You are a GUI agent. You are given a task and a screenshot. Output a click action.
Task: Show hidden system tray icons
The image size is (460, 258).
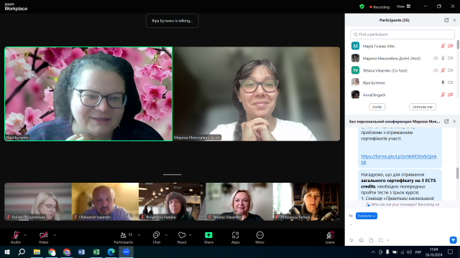(x=373, y=252)
